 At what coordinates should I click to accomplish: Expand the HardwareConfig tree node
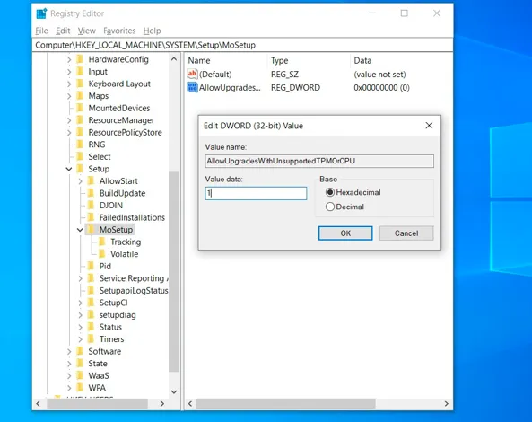point(69,60)
